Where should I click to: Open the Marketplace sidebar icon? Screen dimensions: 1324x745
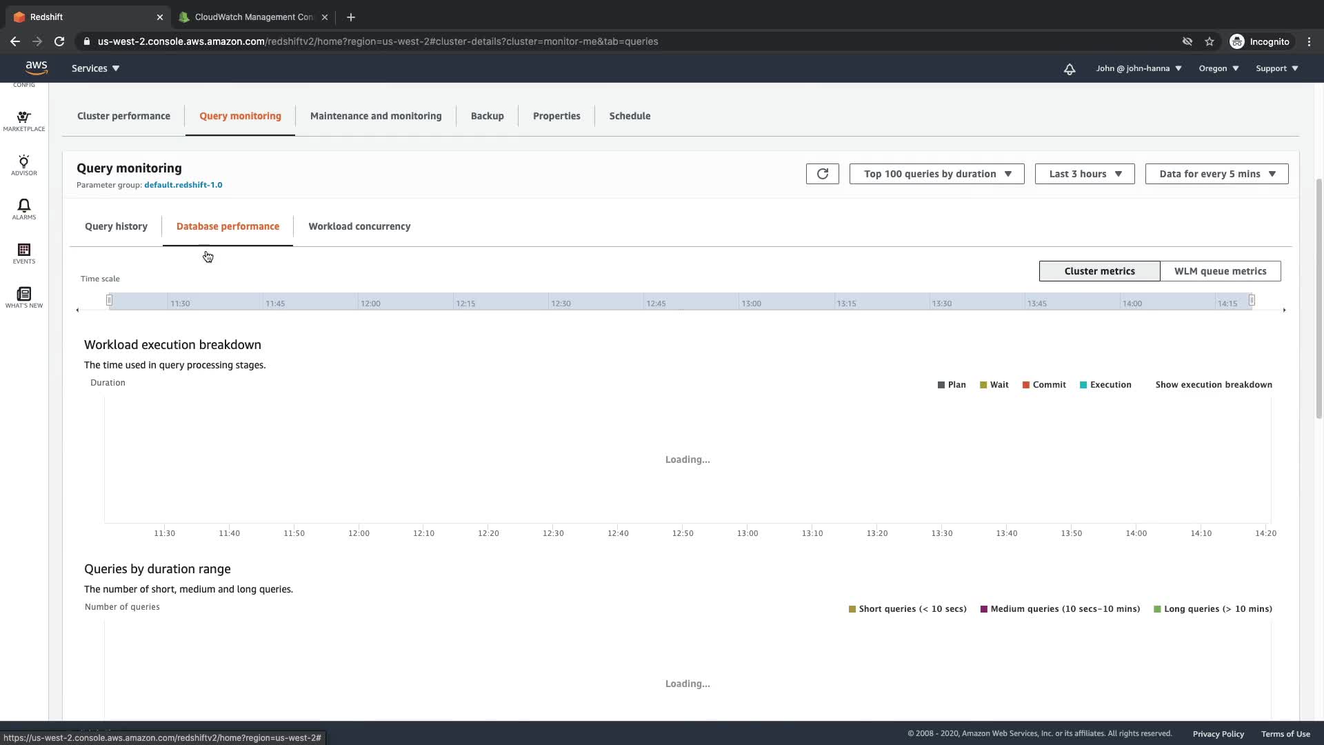pos(23,121)
